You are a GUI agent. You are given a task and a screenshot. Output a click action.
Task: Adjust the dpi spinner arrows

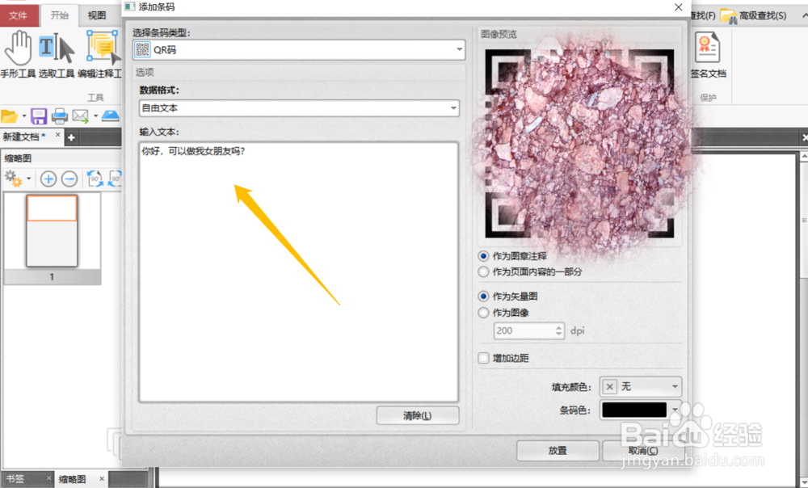pyautogui.click(x=559, y=330)
